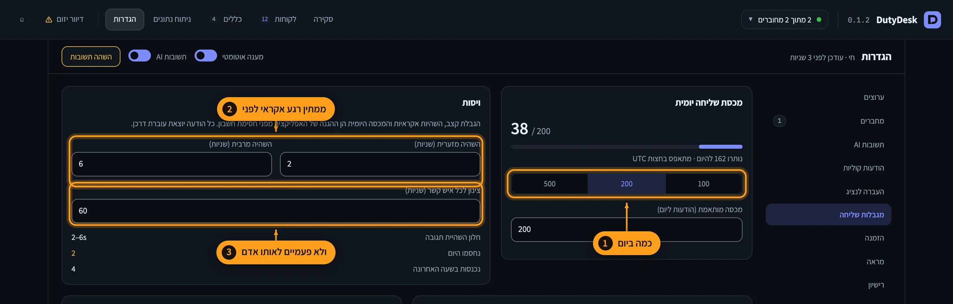953x304 pixels.
Task: Click the 4 badge beside כללים
Action: [x=213, y=19]
